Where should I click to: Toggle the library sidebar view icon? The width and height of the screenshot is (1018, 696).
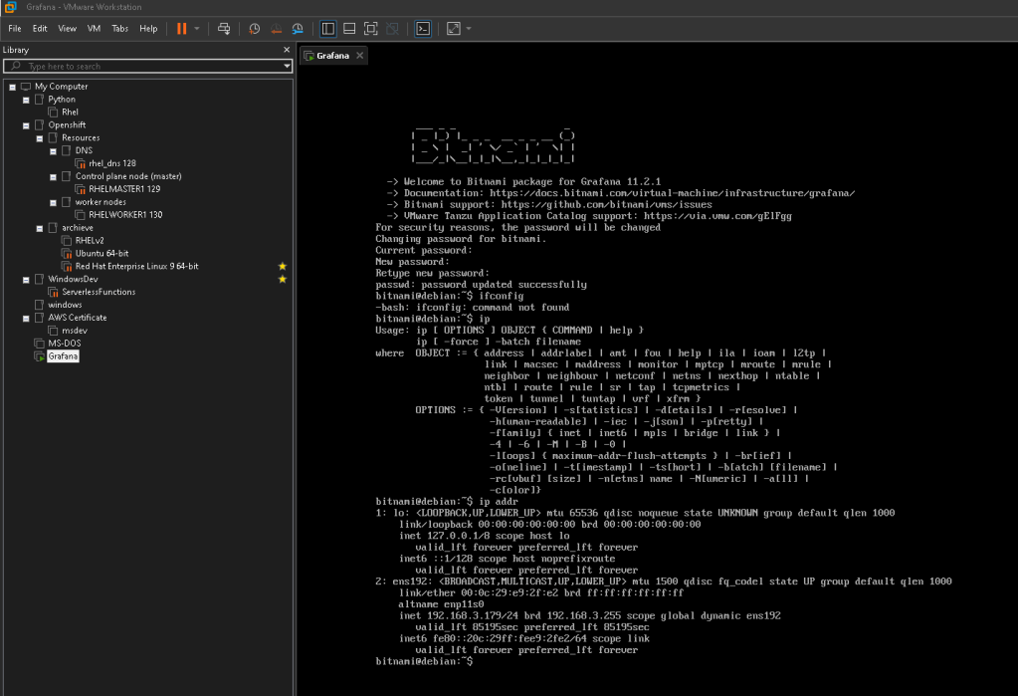click(x=327, y=29)
